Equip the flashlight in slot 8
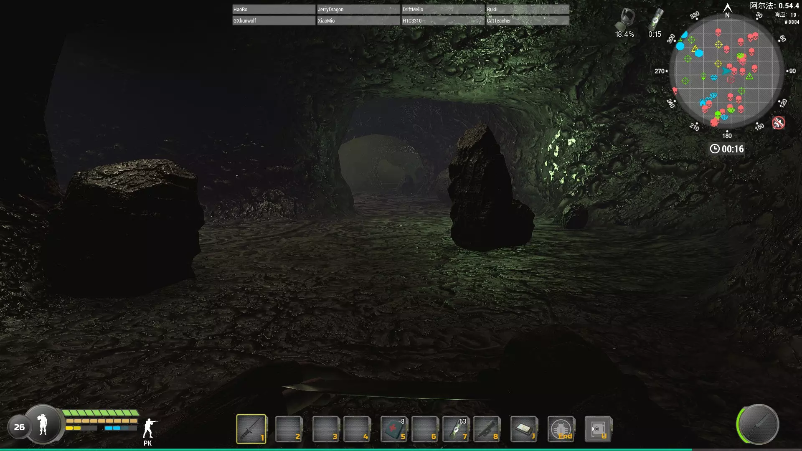Viewport: 802px width, 451px height. (486, 429)
